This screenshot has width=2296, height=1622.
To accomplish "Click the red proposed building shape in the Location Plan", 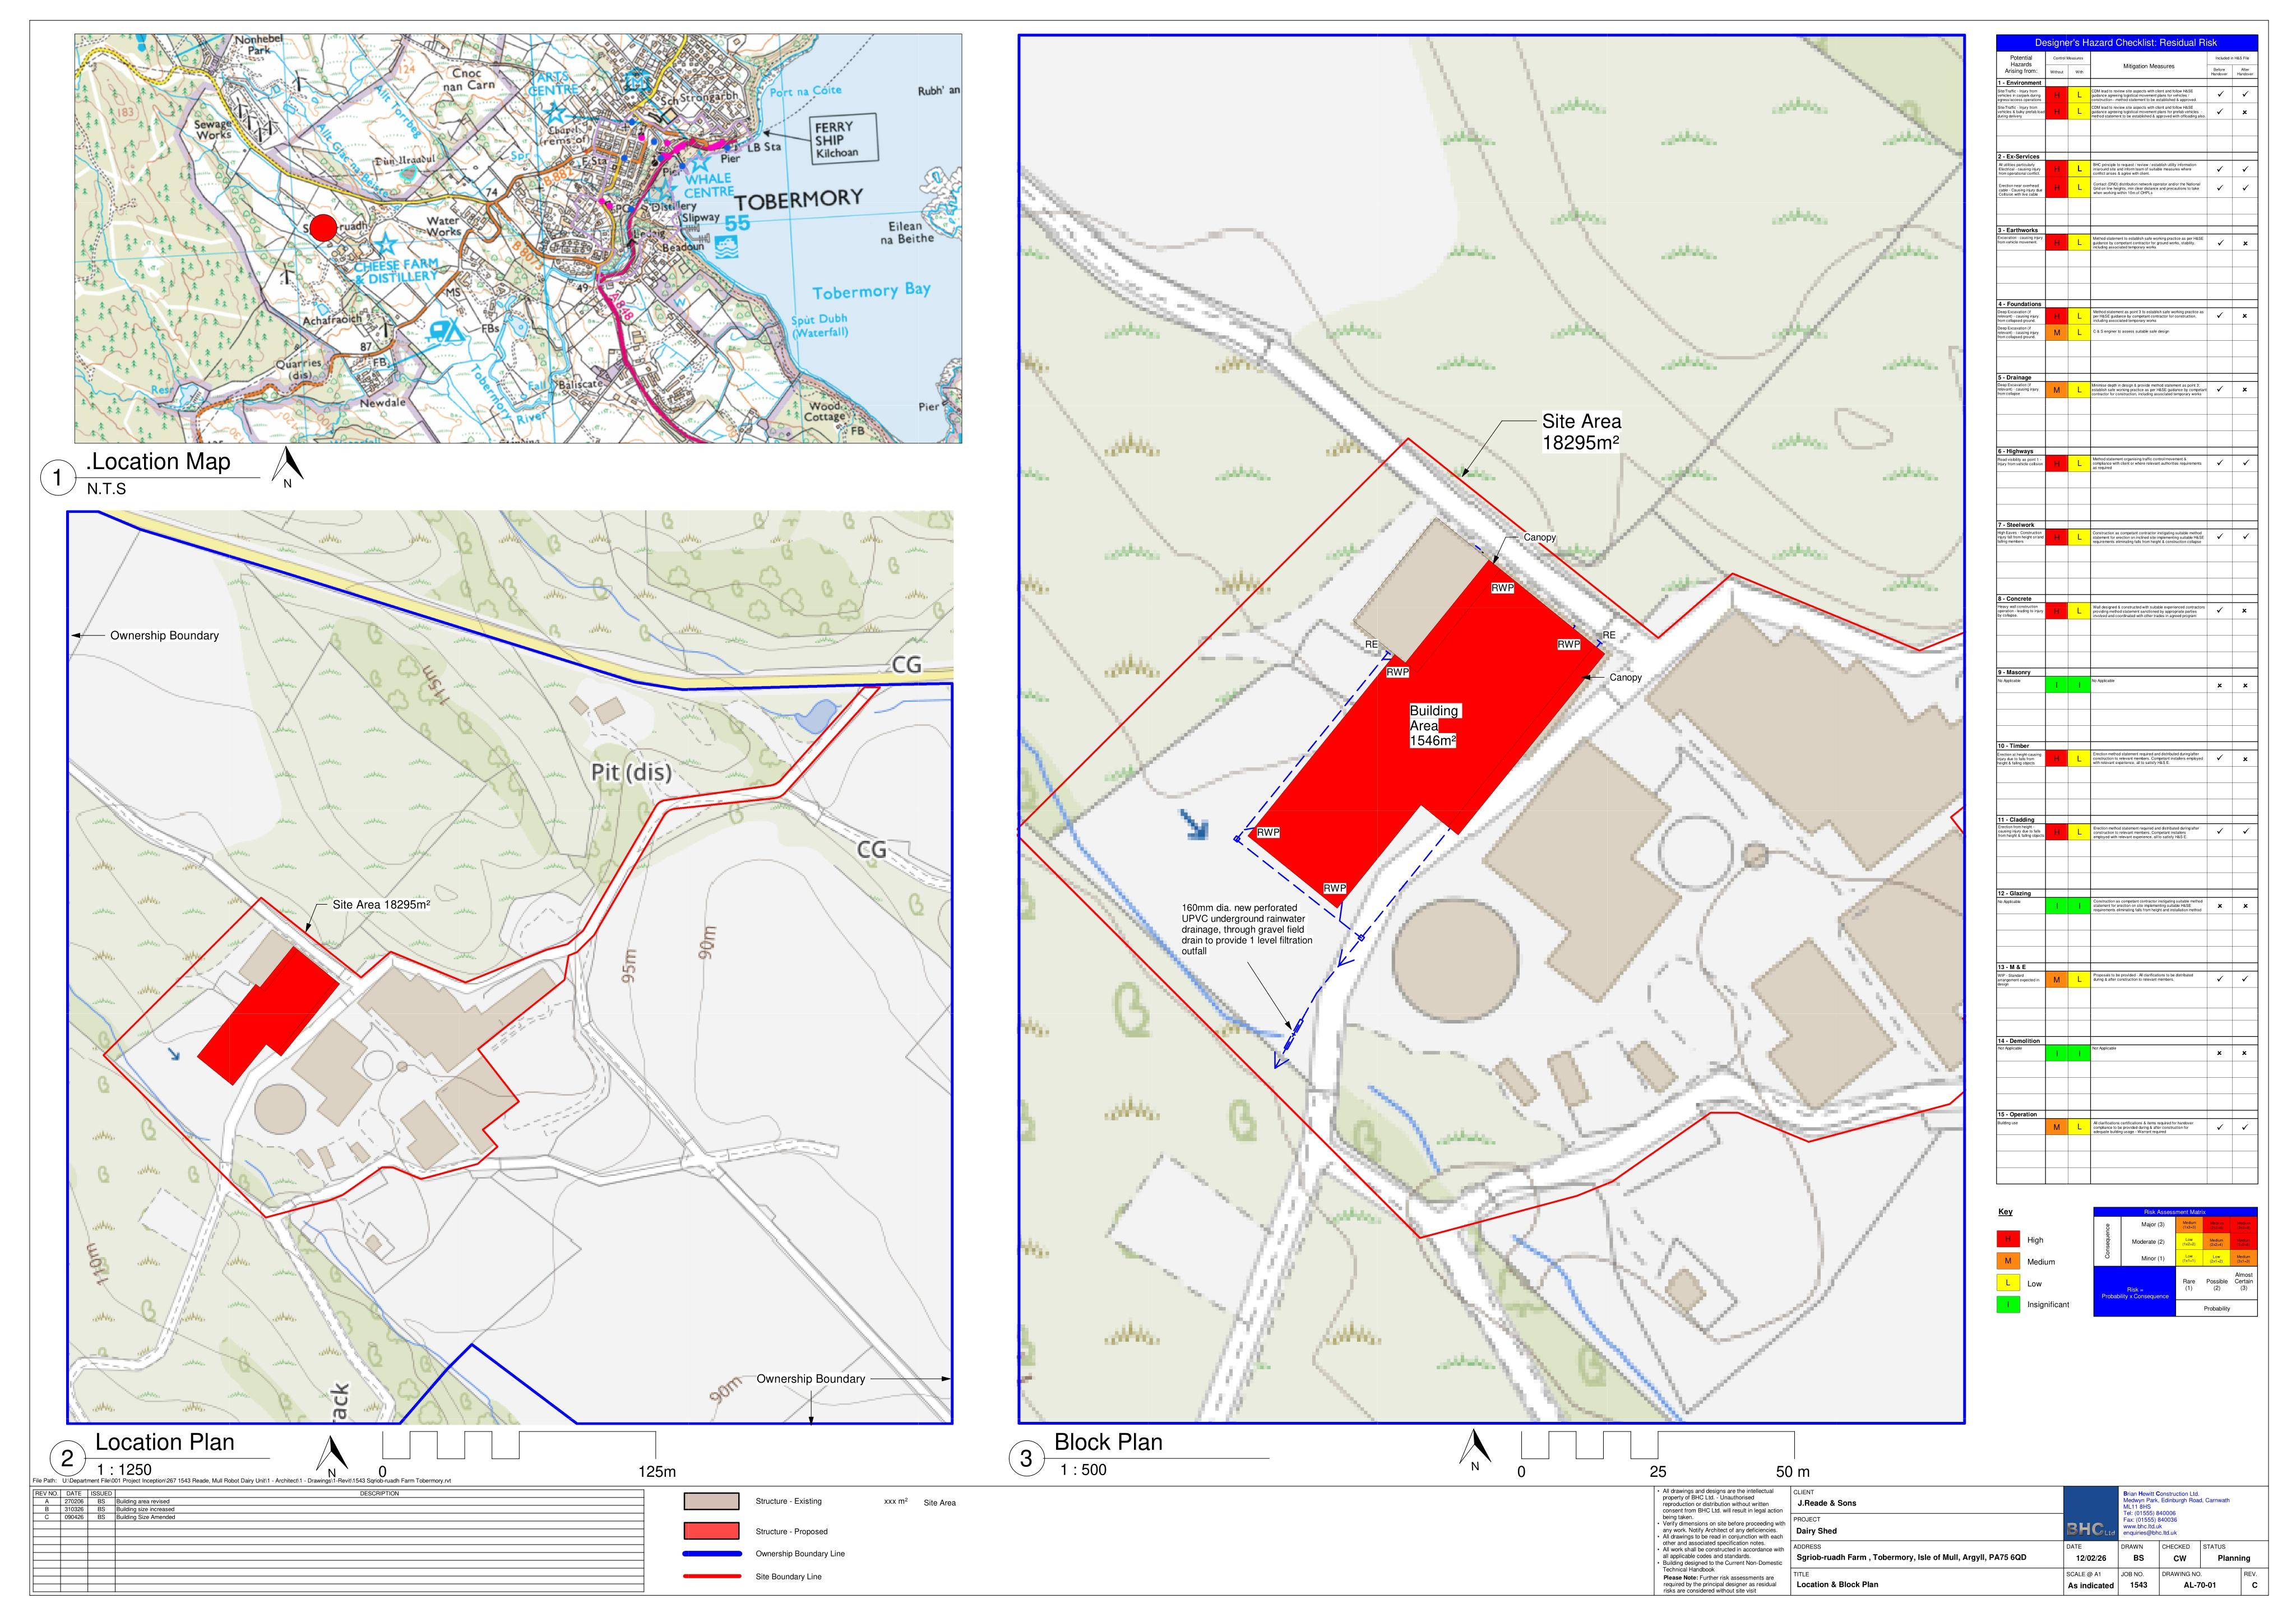I will [268, 1015].
